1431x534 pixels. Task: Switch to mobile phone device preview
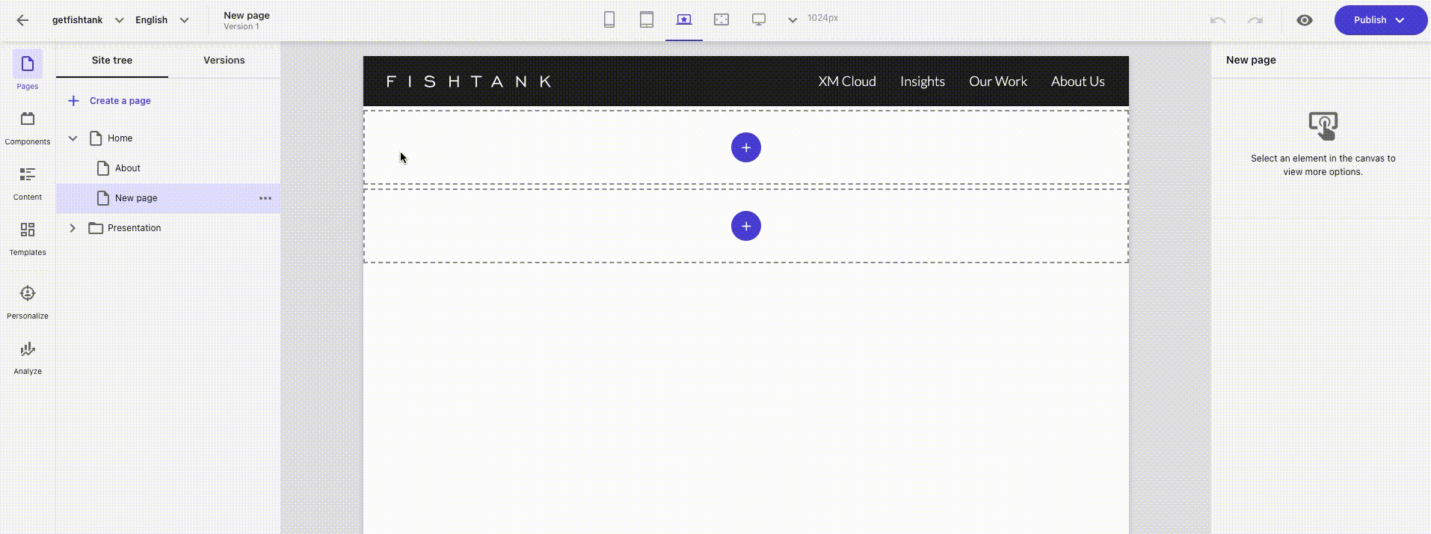(x=609, y=19)
